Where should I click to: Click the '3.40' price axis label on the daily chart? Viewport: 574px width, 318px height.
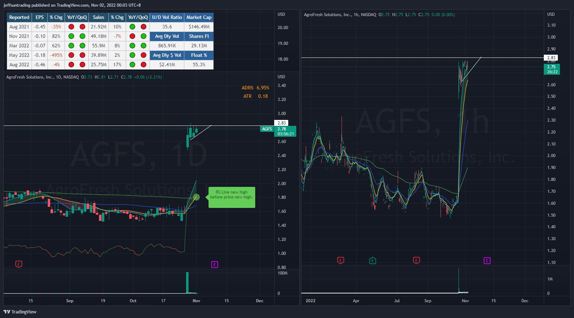click(282, 86)
